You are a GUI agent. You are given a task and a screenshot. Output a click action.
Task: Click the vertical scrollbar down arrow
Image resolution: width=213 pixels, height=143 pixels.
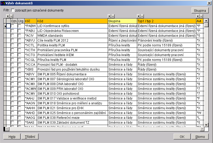[206, 125]
